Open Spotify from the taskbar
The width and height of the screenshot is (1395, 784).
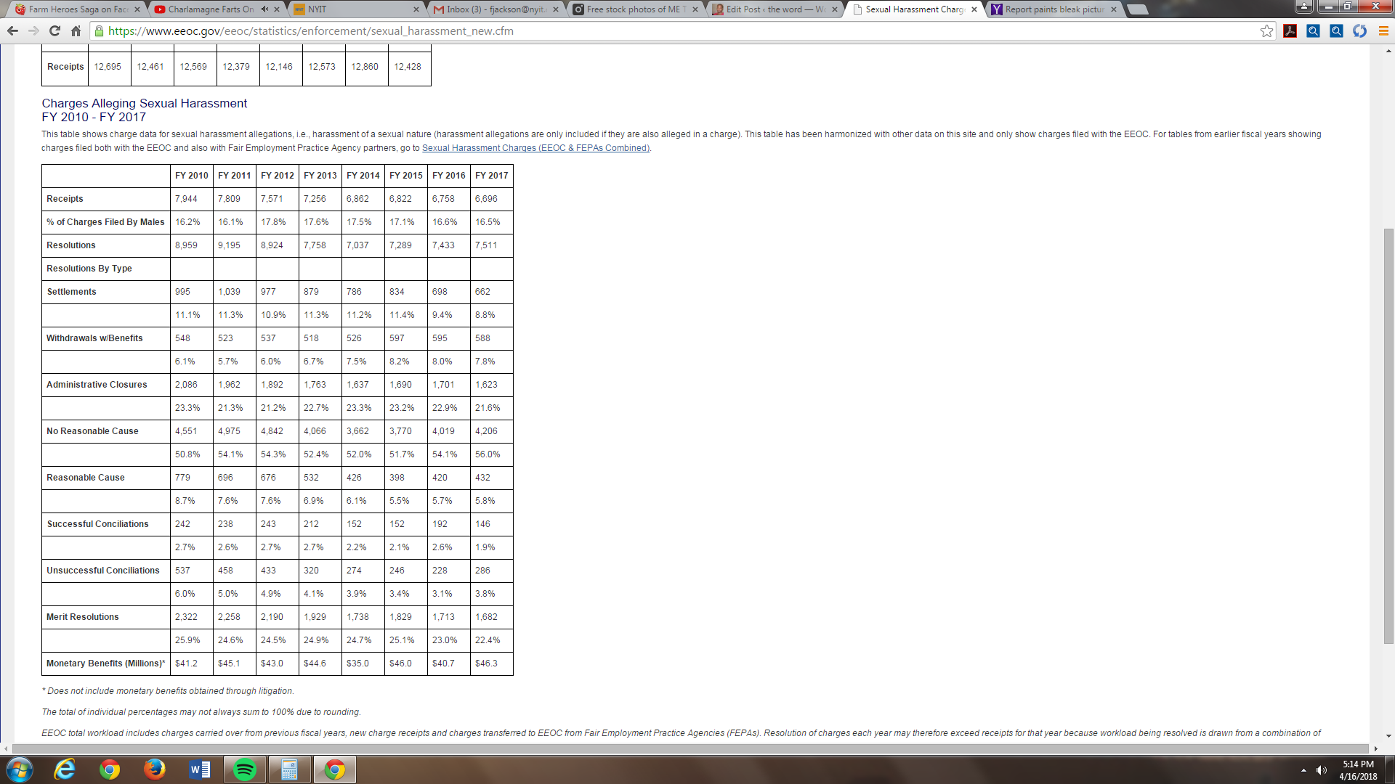click(245, 769)
